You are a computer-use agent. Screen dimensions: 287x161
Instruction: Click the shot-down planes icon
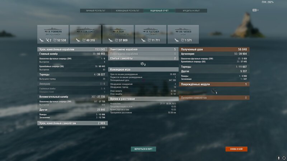pos(142,64)
